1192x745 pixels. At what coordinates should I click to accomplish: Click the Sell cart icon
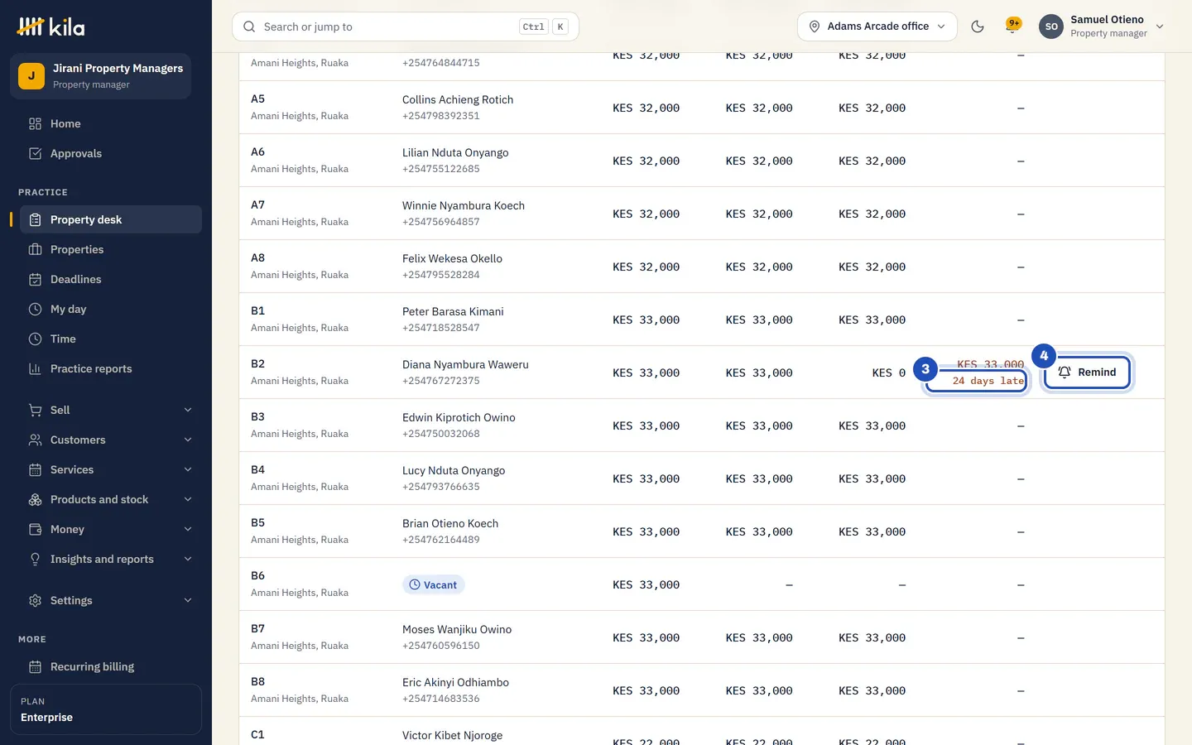click(35, 411)
